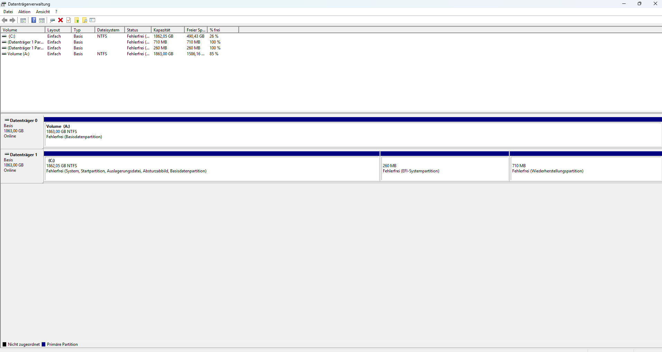662x352 pixels.
Task: Click the checklist view settings toolbar icon
Action: point(92,20)
